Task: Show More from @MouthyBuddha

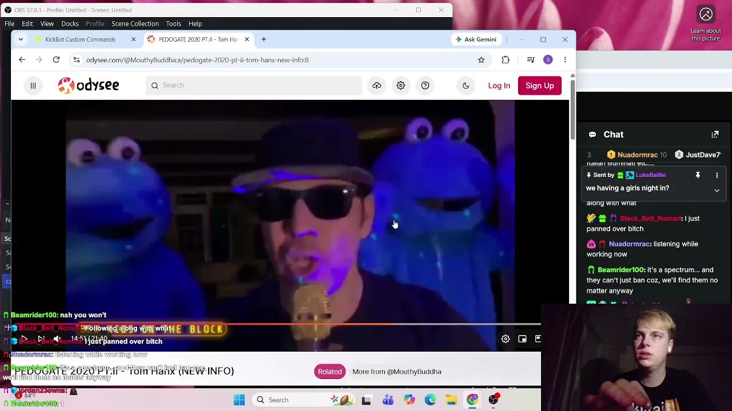Action: click(397, 372)
